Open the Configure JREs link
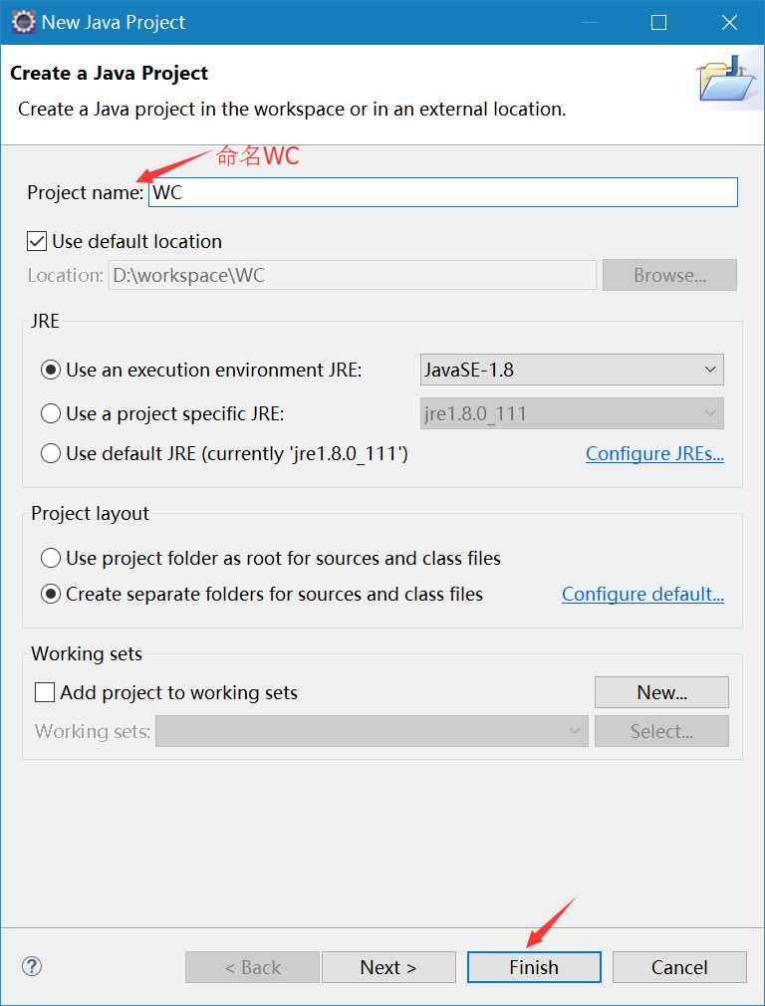 tap(654, 453)
